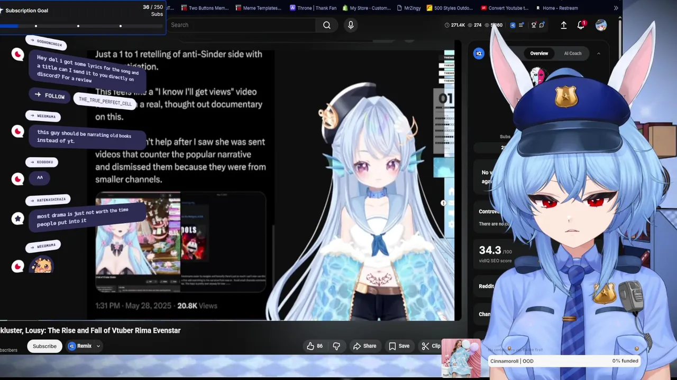Open the Two Buttons Meme bookmark

[x=205, y=8]
